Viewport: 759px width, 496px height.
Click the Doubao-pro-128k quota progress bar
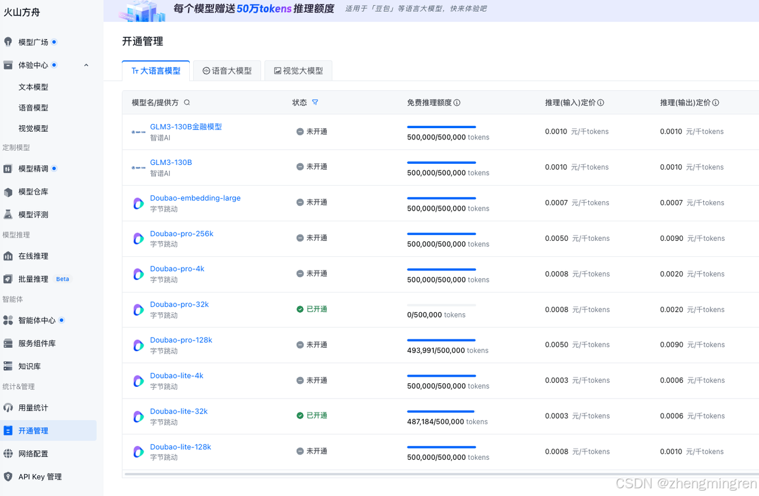441,341
